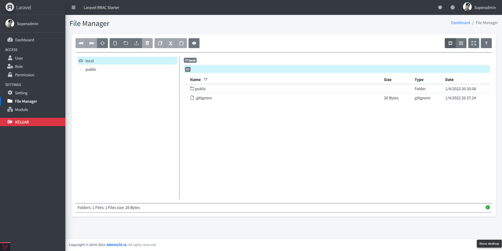This screenshot has width=502, height=251.
Task: Click the scissors Cut icon
Action: [x=171, y=43]
